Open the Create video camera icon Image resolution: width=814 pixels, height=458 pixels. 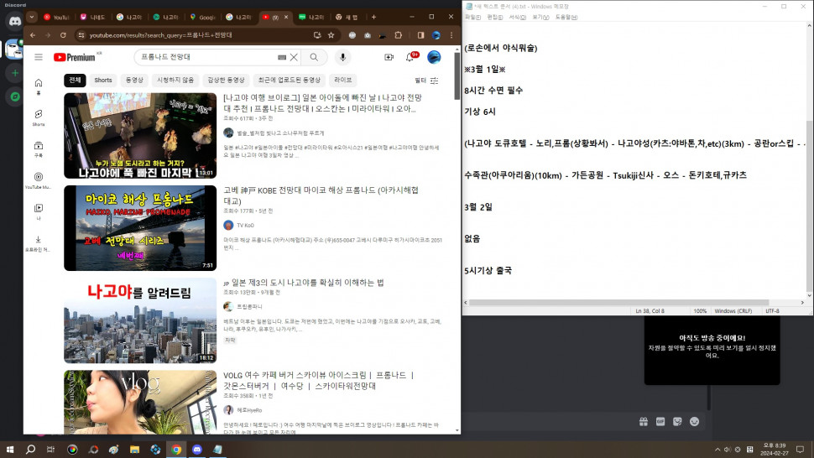(x=389, y=57)
